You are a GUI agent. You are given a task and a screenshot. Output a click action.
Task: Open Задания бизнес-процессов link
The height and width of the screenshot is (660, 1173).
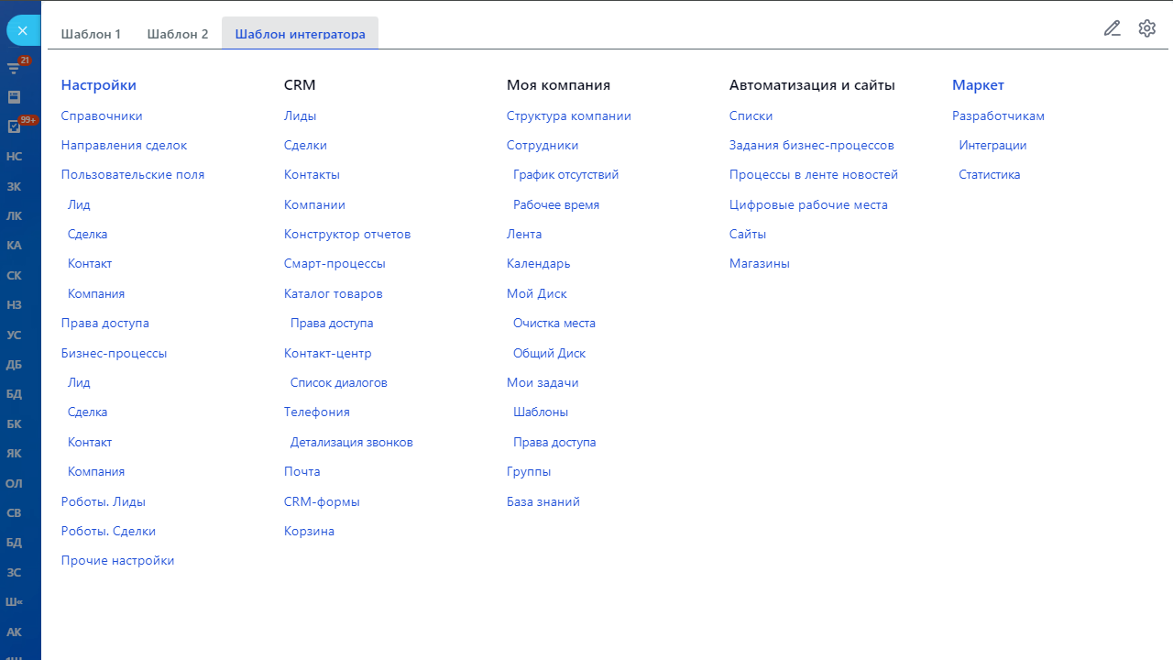click(x=811, y=146)
